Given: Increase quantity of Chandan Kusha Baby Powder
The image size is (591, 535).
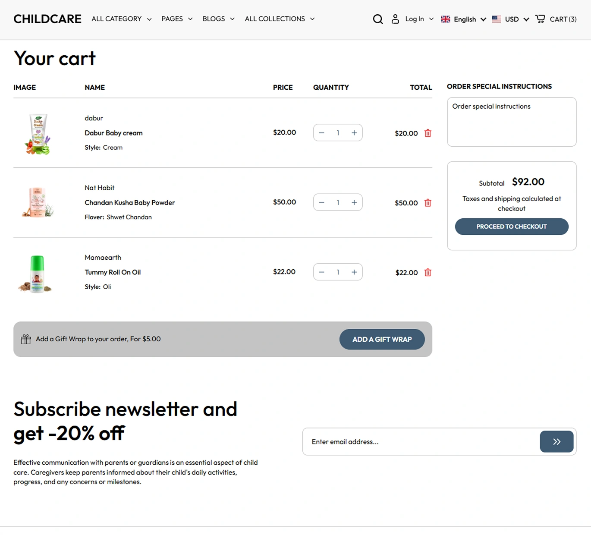Looking at the screenshot, I should coord(354,202).
